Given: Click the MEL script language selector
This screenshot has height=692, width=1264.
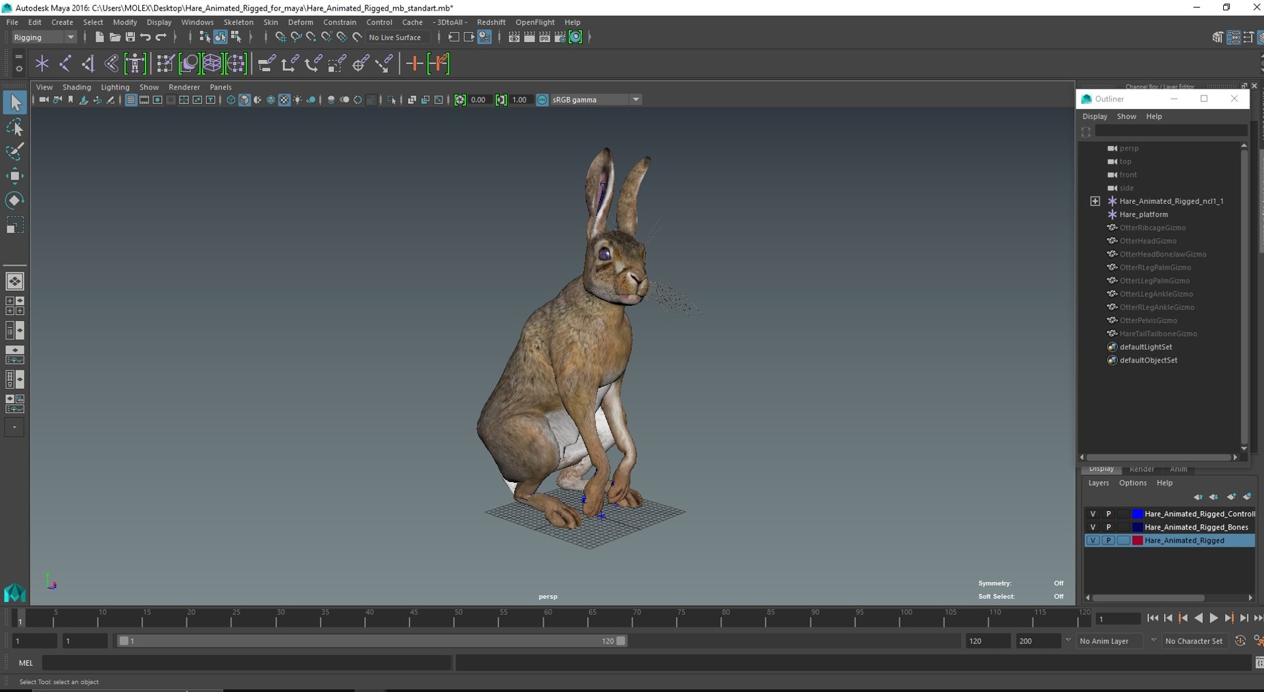Looking at the screenshot, I should (x=26, y=663).
